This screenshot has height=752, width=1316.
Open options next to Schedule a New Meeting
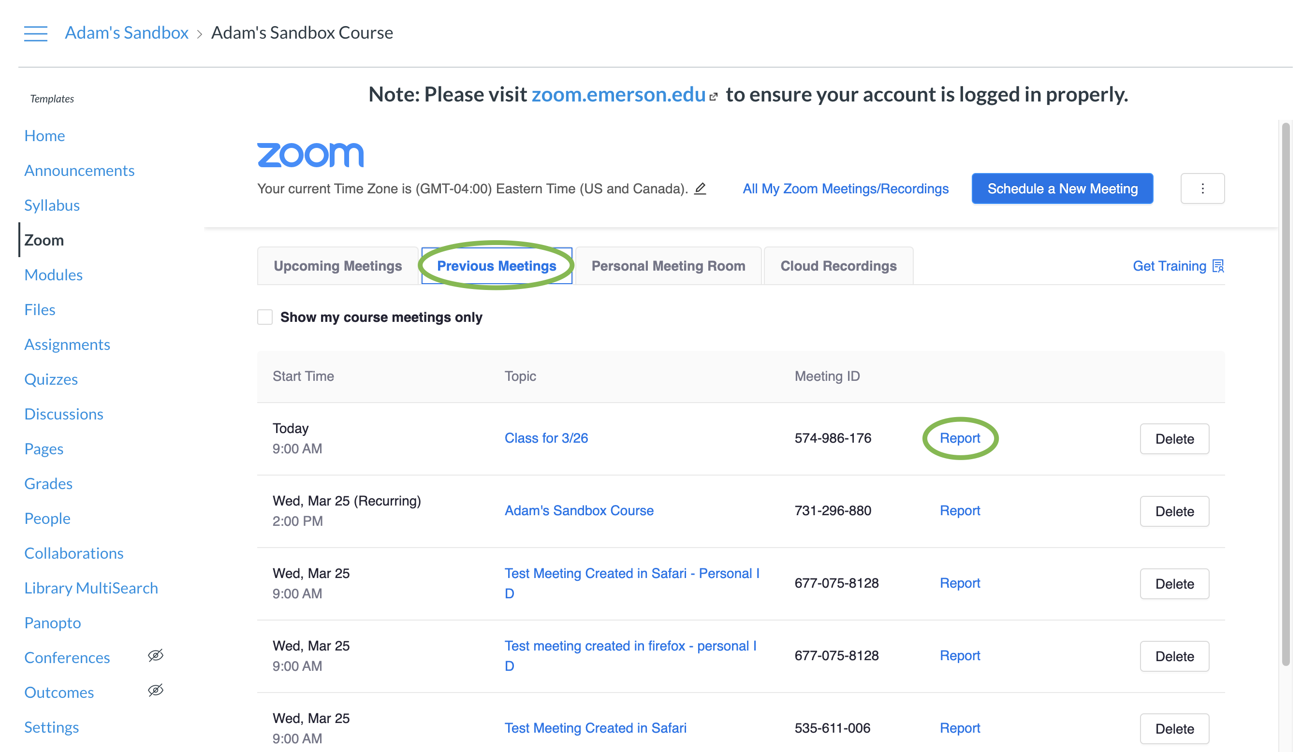[1202, 188]
